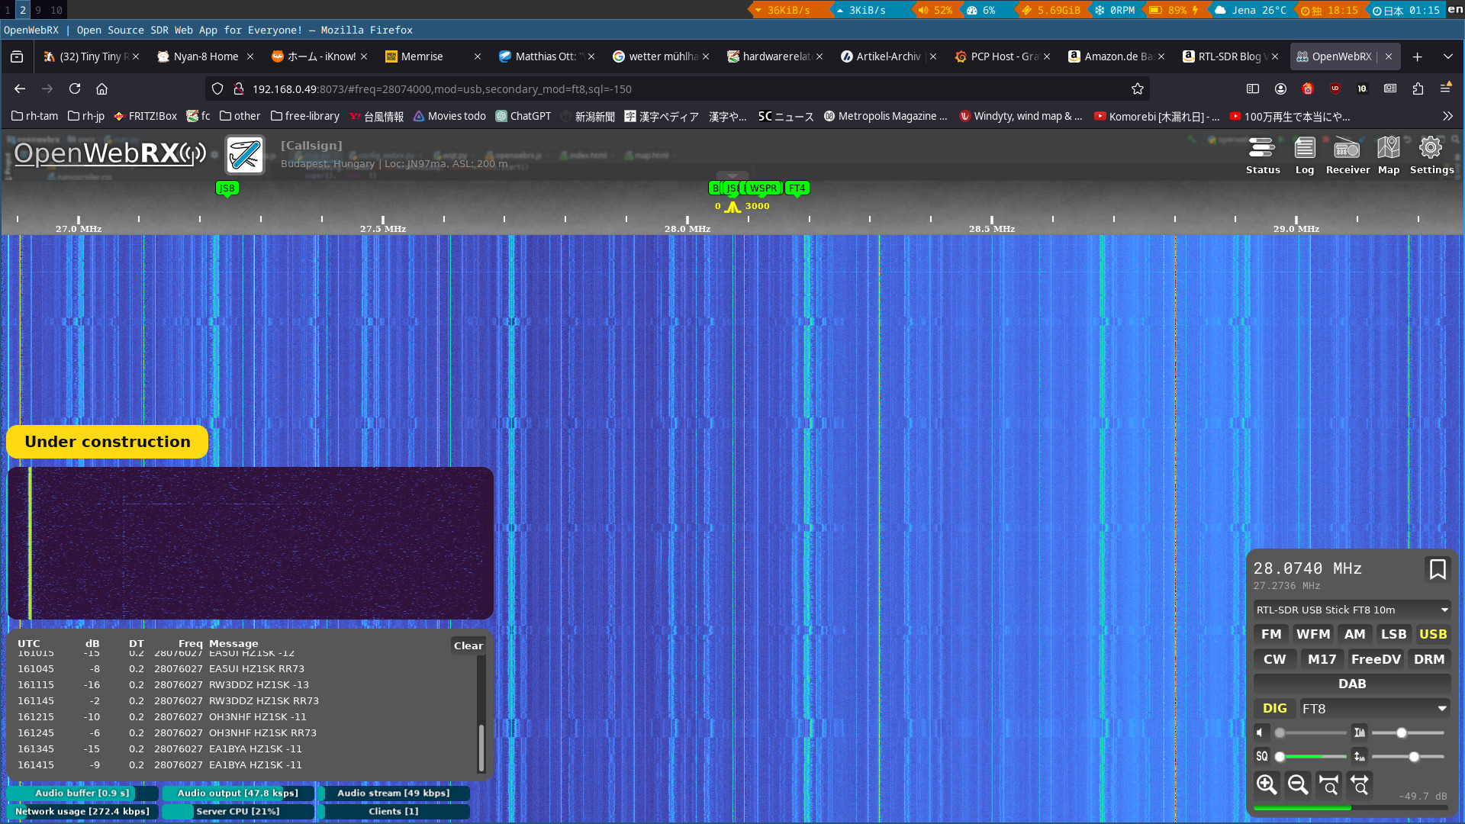Image resolution: width=1465 pixels, height=824 pixels.
Task: Click the receiver avatar picture
Action: pos(245,155)
